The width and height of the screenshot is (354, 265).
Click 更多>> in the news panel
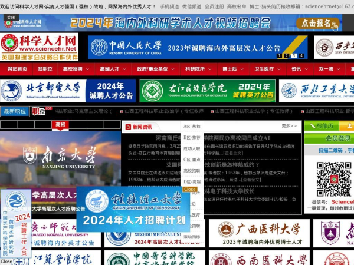point(289,126)
